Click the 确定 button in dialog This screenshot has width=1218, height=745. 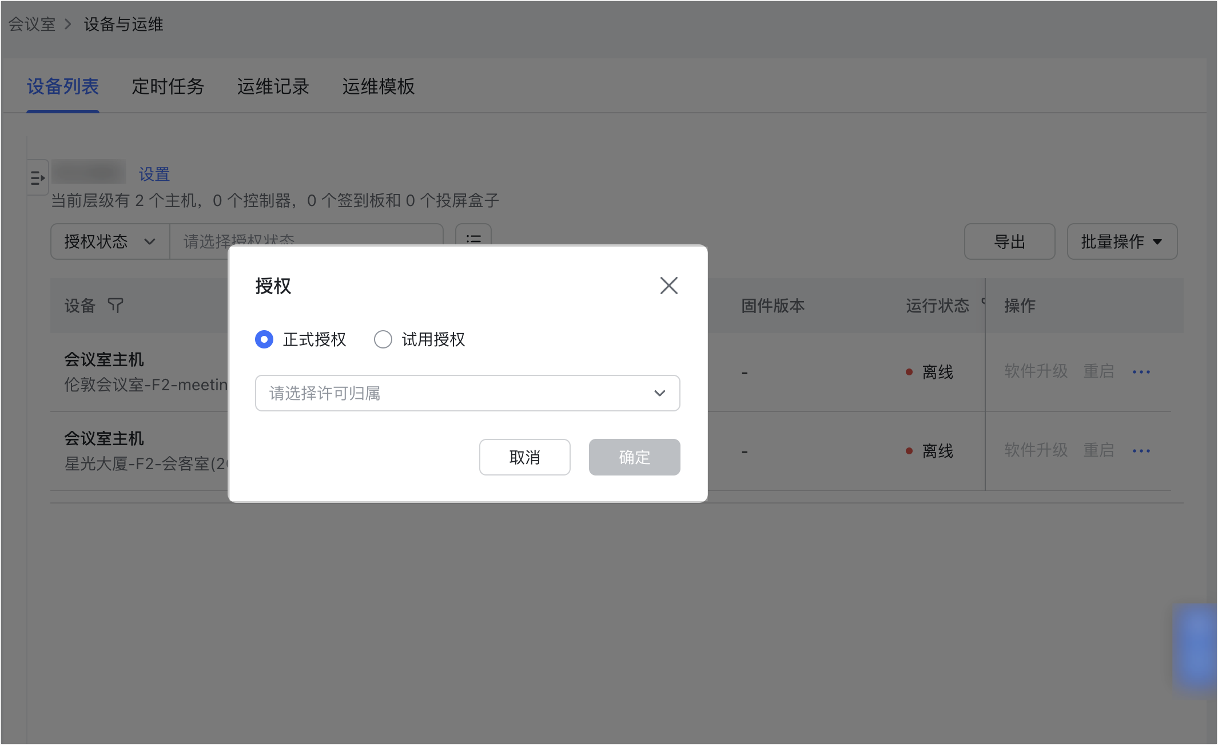click(634, 457)
